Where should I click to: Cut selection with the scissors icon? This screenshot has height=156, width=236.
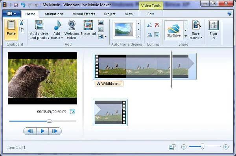coord(22,22)
